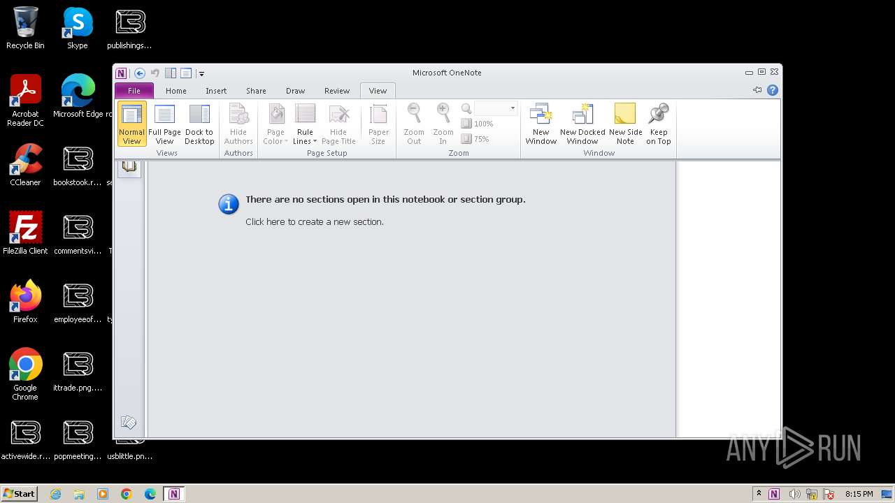Viewport: 895px width, 503px height.
Task: Switch to Normal View
Action: (x=131, y=124)
